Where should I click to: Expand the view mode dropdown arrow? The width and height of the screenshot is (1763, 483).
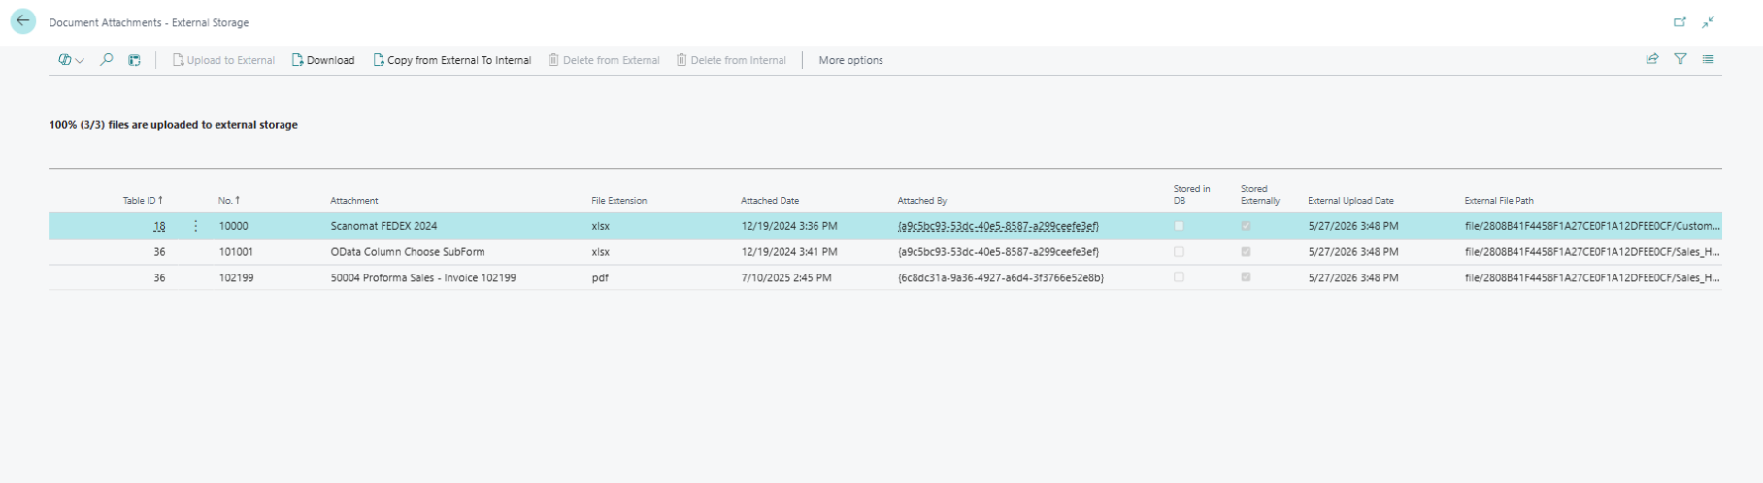(x=80, y=60)
